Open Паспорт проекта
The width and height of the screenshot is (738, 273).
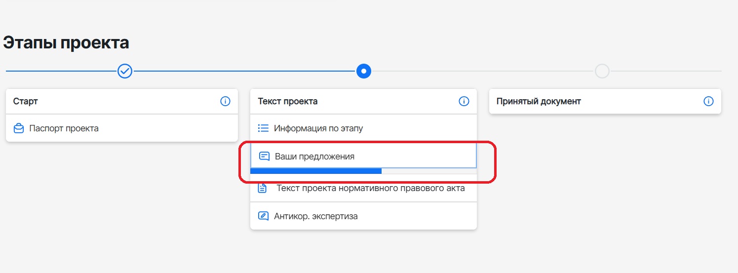[122, 128]
